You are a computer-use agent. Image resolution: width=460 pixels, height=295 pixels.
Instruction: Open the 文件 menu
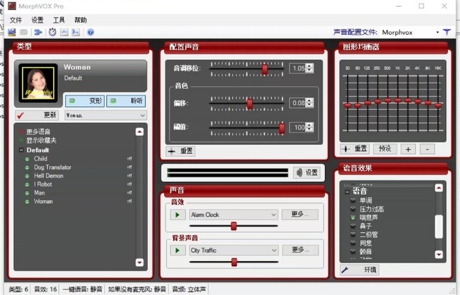click(x=16, y=20)
